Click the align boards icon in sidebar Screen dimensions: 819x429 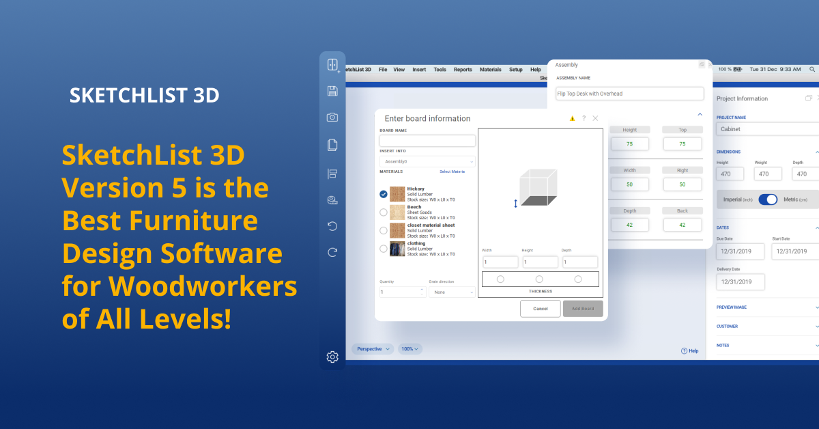coord(332,174)
